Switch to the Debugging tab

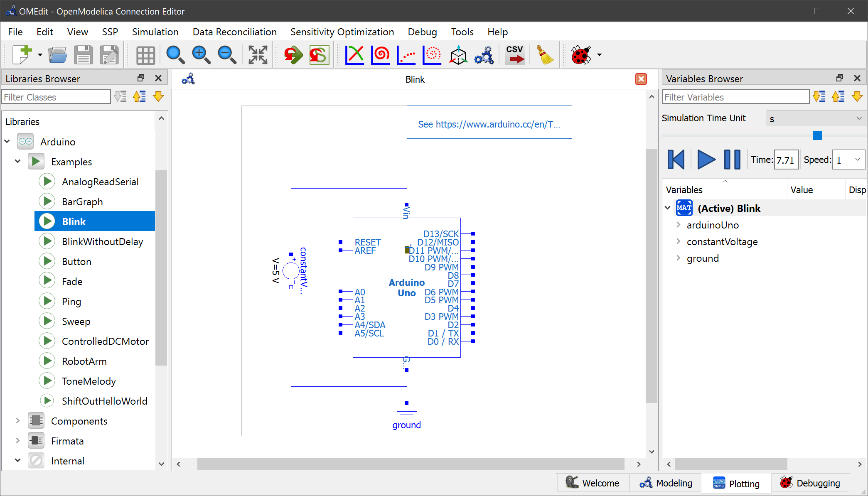810,483
